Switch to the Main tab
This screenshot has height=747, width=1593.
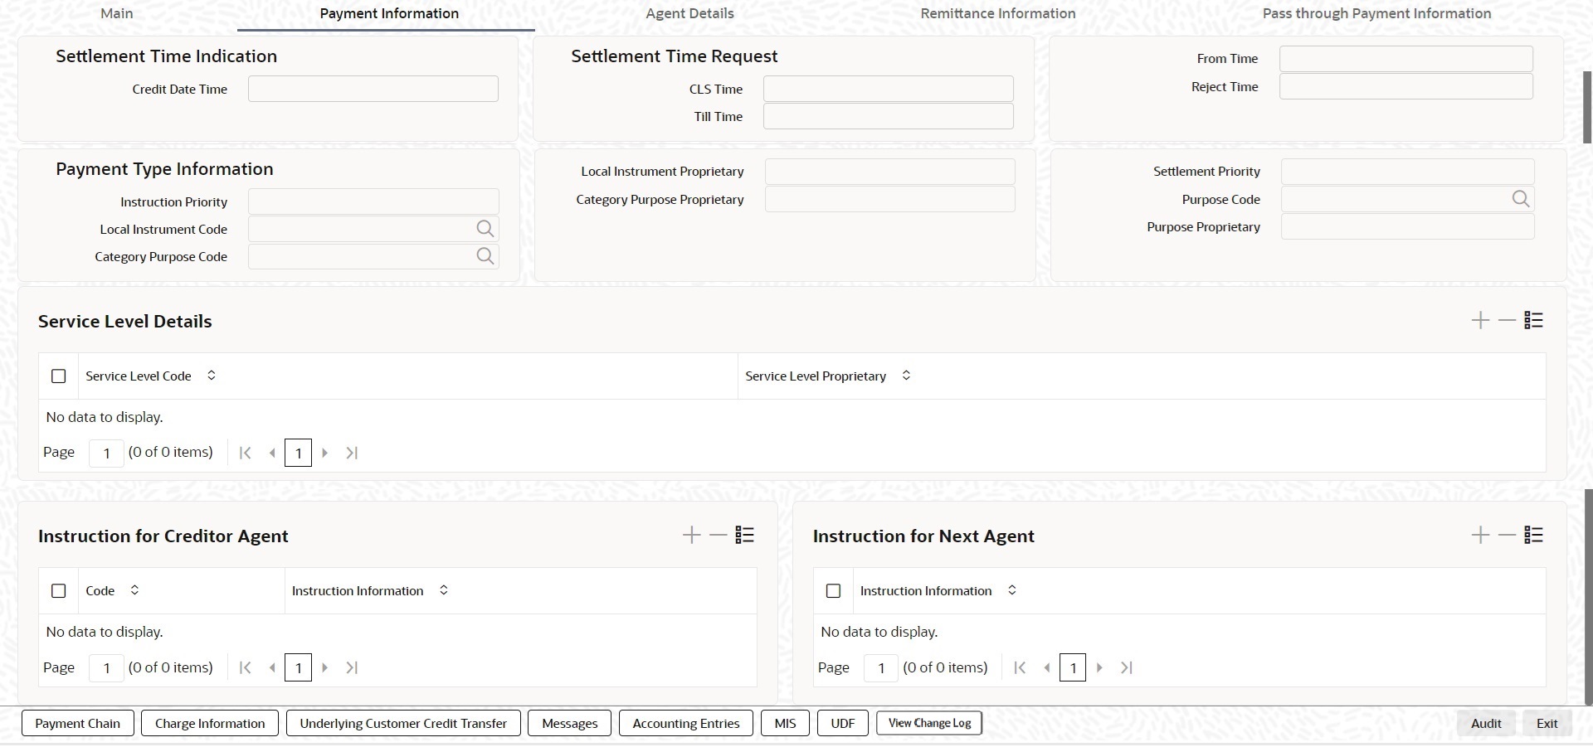tap(117, 13)
